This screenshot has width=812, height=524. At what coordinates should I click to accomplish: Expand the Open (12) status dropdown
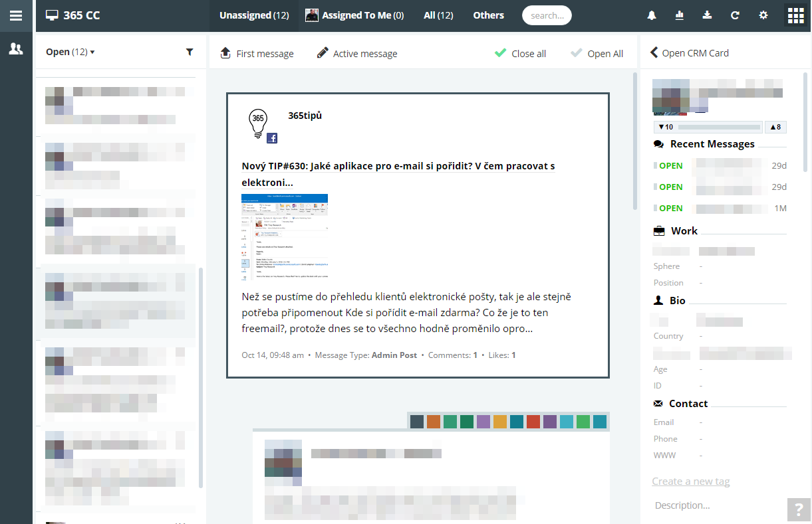(70, 52)
